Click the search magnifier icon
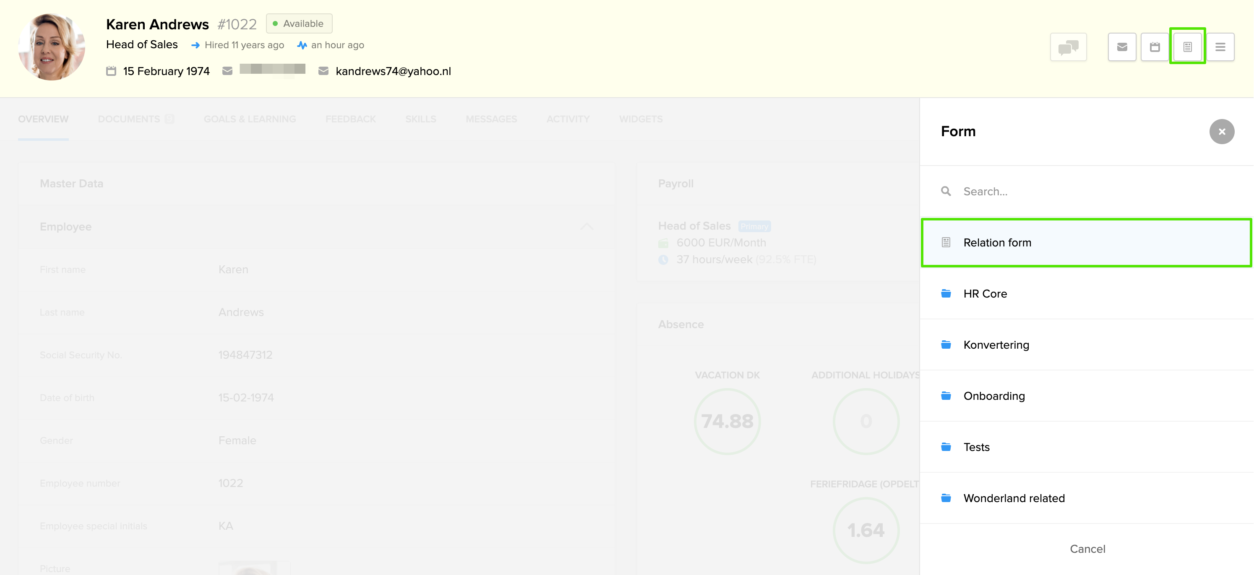The image size is (1254, 575). click(x=945, y=191)
